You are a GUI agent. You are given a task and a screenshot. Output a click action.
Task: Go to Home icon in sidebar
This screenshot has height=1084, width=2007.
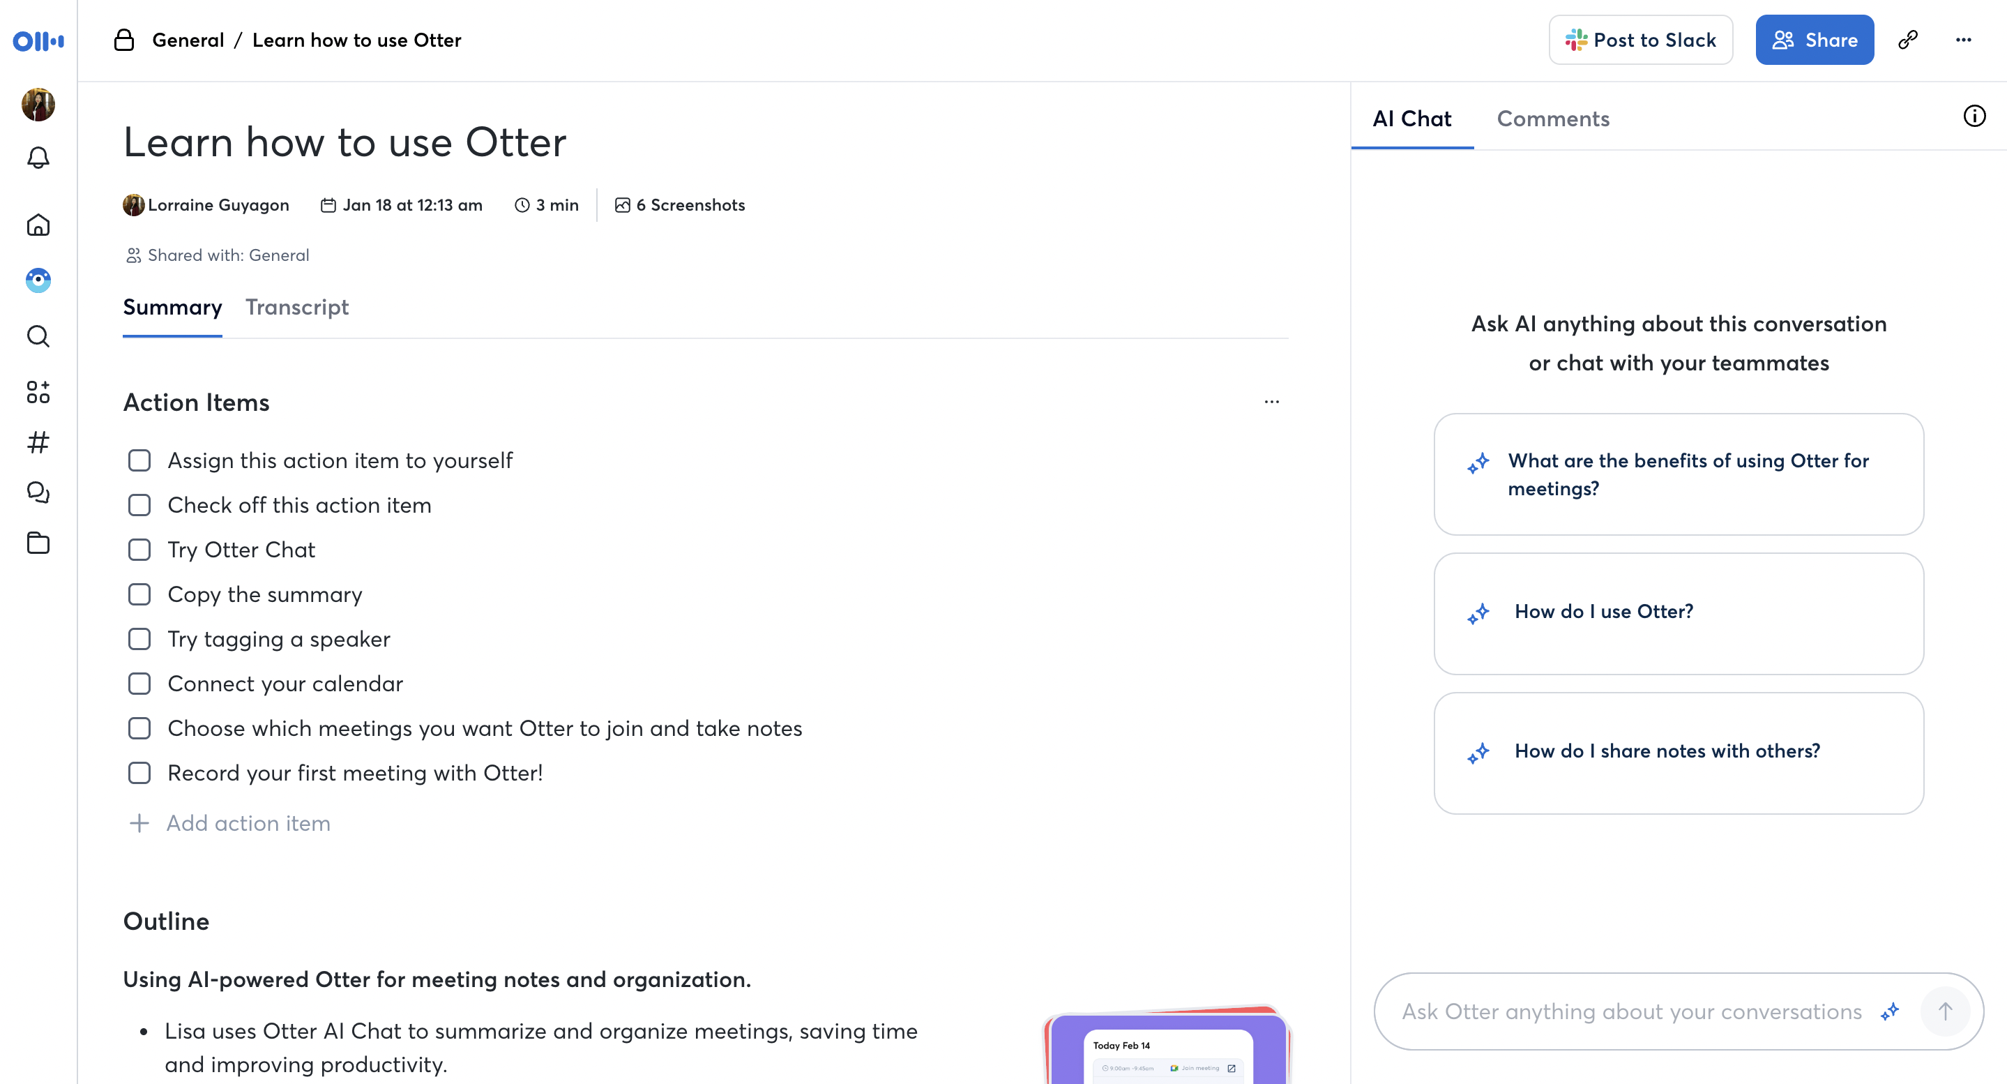coord(38,225)
